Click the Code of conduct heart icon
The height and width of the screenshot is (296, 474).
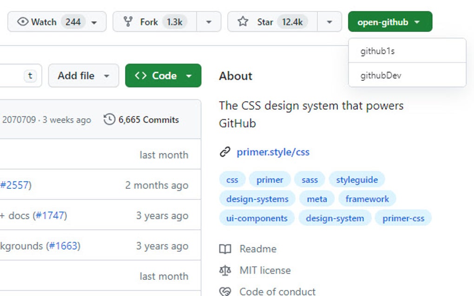click(x=225, y=291)
